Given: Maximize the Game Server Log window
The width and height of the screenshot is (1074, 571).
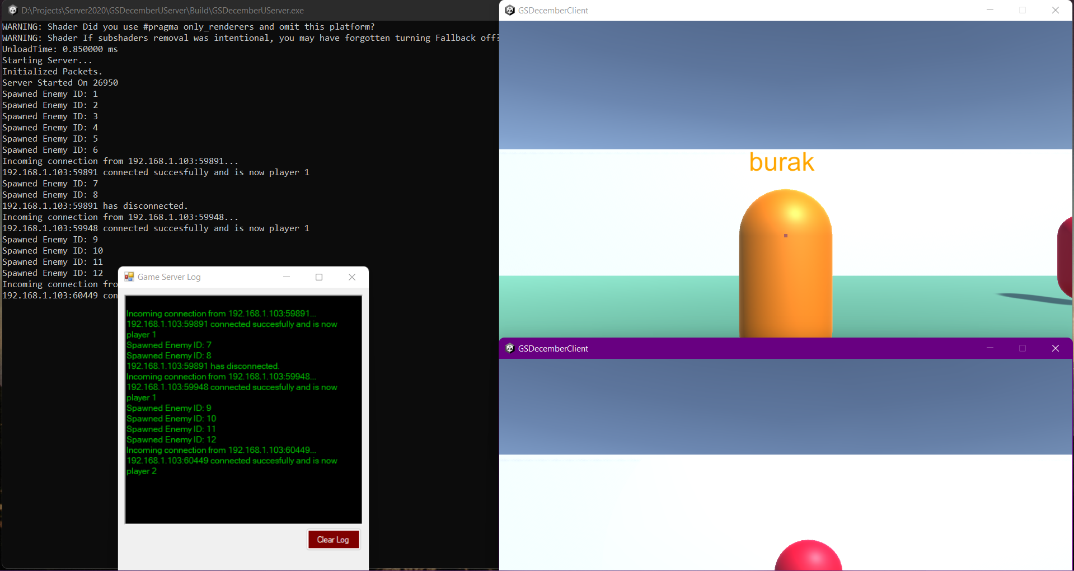Looking at the screenshot, I should click(x=319, y=277).
